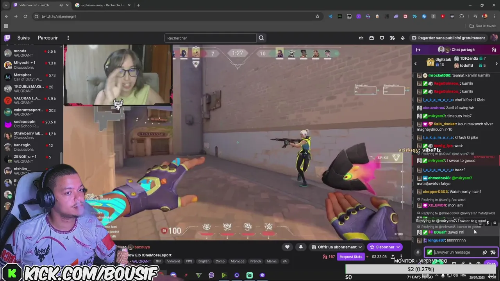Click the share stream icon
Viewport: 500px width, 281px height.
pyautogui.click(x=393, y=257)
